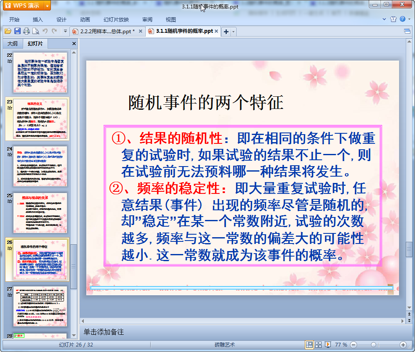415x352 pixels.
Task: Switch to Slide Sorter view in status bar
Action: point(318,344)
